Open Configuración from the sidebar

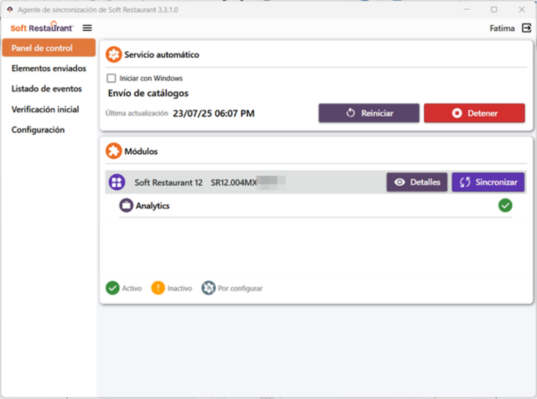pos(38,130)
